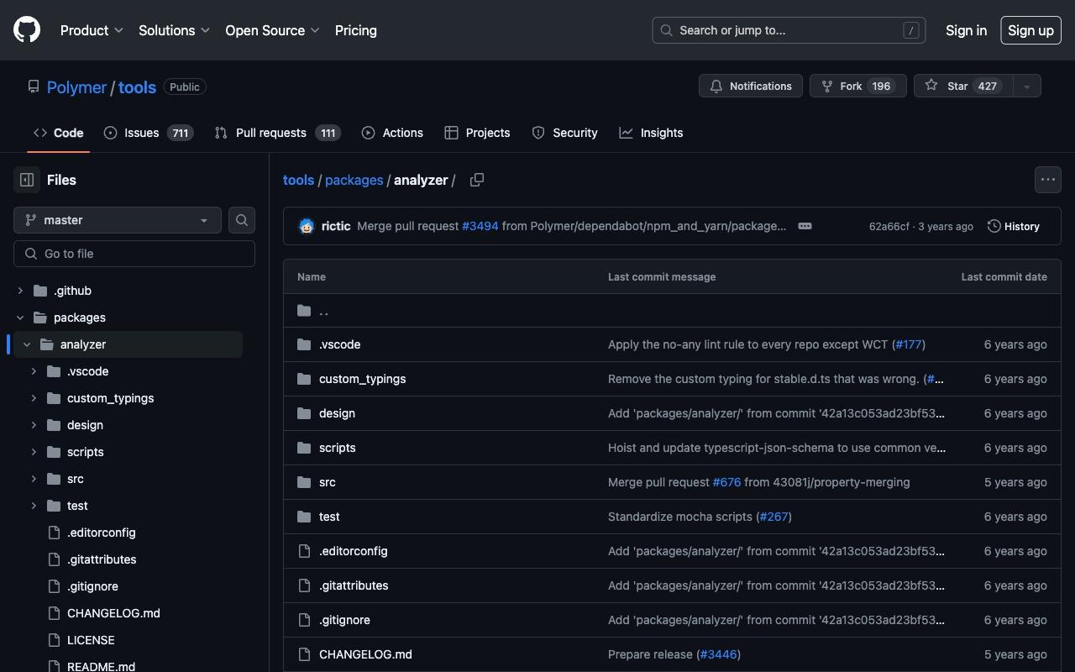Click the Sign up button
1075x672 pixels.
coord(1030,30)
